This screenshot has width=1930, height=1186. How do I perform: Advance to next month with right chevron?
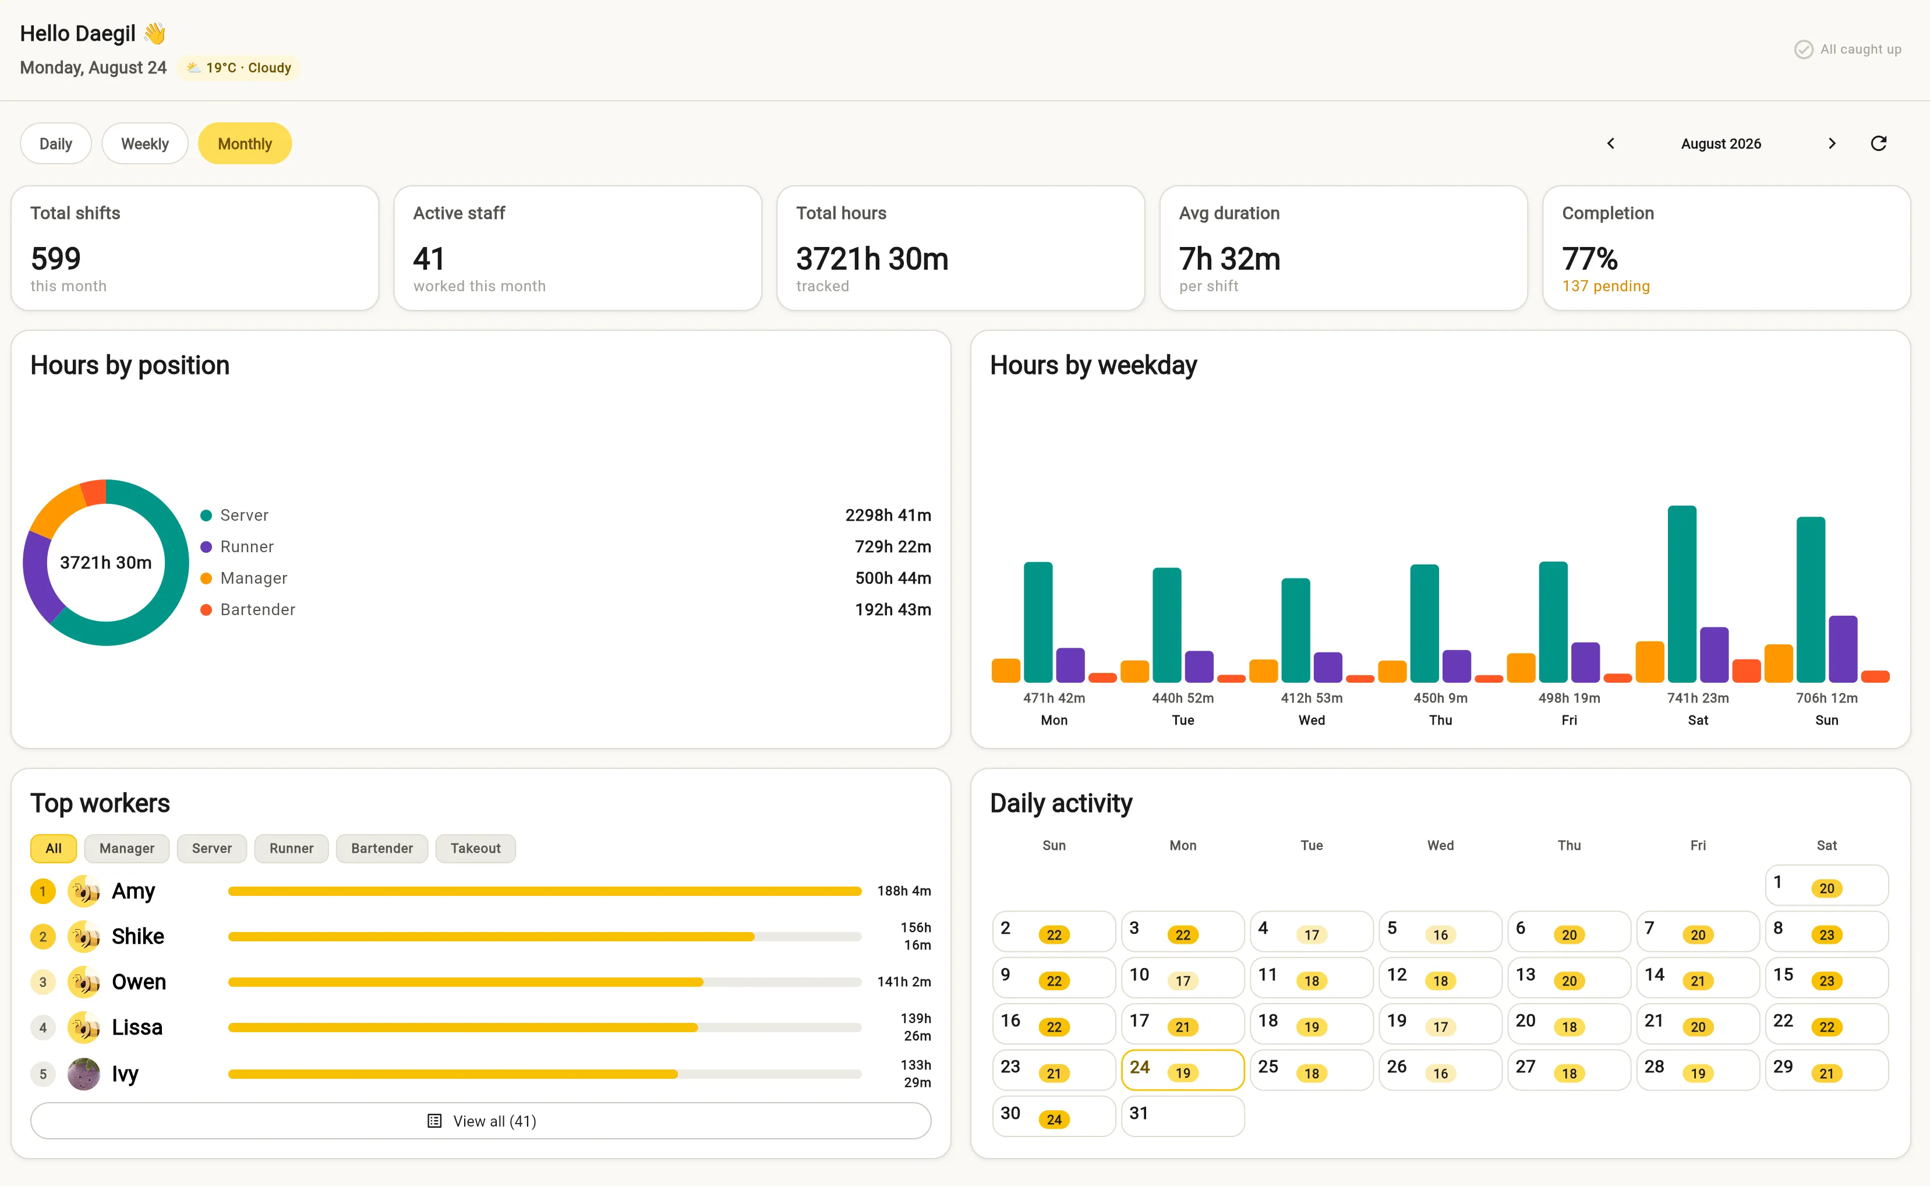click(1832, 143)
